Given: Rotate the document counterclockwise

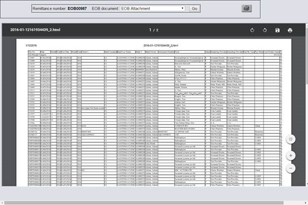Looking at the screenshot, I should [265, 30].
